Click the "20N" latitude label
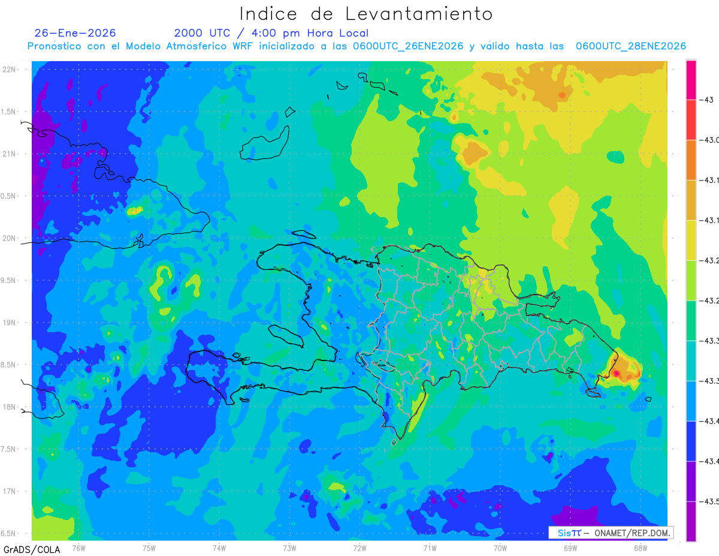719x556 pixels. click(x=10, y=238)
